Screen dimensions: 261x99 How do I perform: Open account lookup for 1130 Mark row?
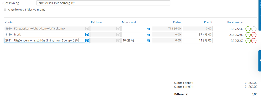click(x=87, y=35)
